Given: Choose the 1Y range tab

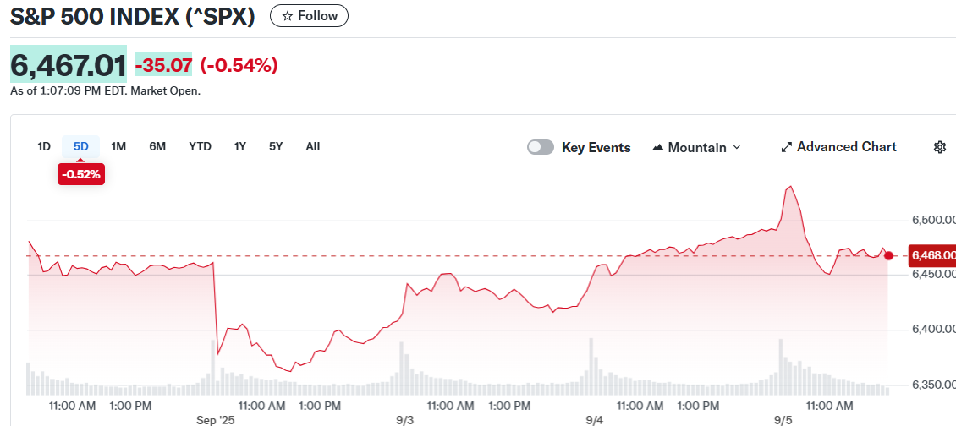Looking at the screenshot, I should click(x=240, y=147).
